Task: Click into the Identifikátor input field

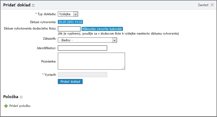Action: [82, 48]
